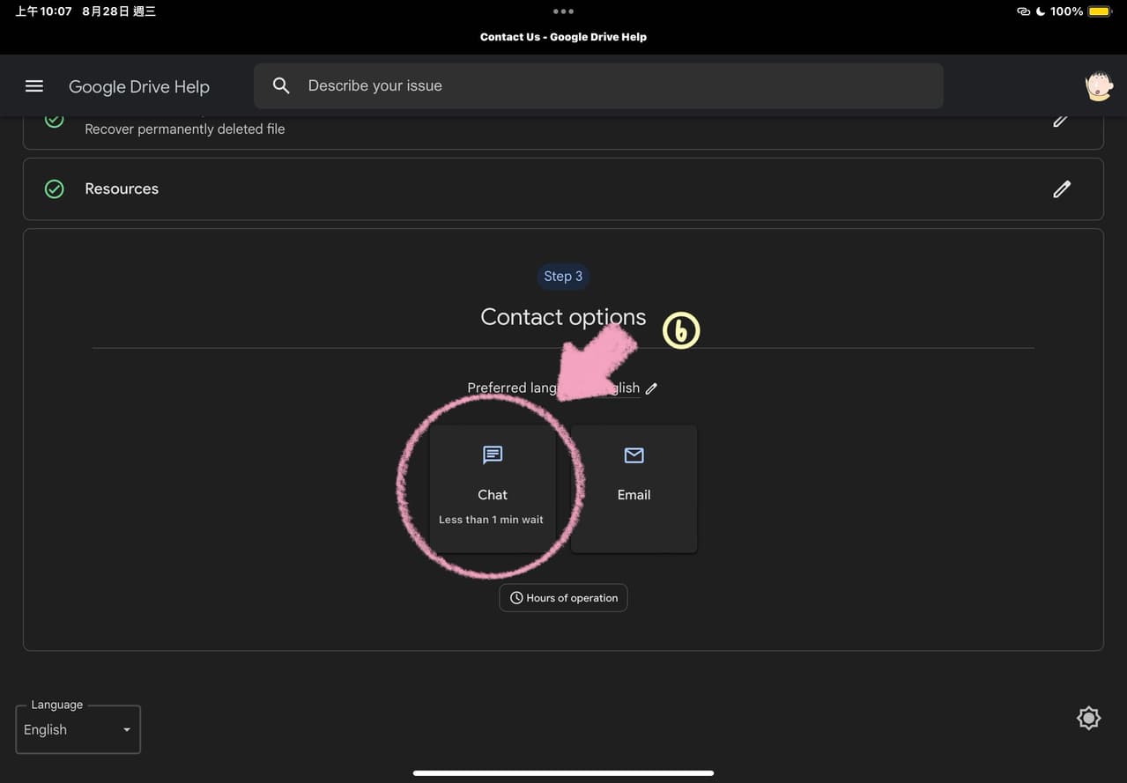Toggle the light/dark theme brightness icon
This screenshot has height=783, width=1127.
(x=1089, y=718)
